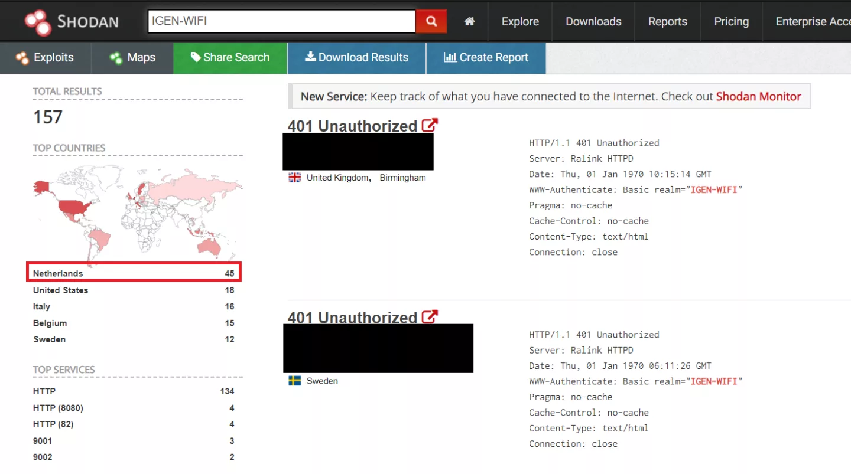This screenshot has height=474, width=851.
Task: Open external link icon for Birmingham result
Action: point(430,125)
